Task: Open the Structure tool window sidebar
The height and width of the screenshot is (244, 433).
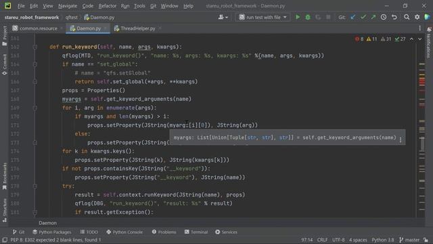Action: click(5, 210)
